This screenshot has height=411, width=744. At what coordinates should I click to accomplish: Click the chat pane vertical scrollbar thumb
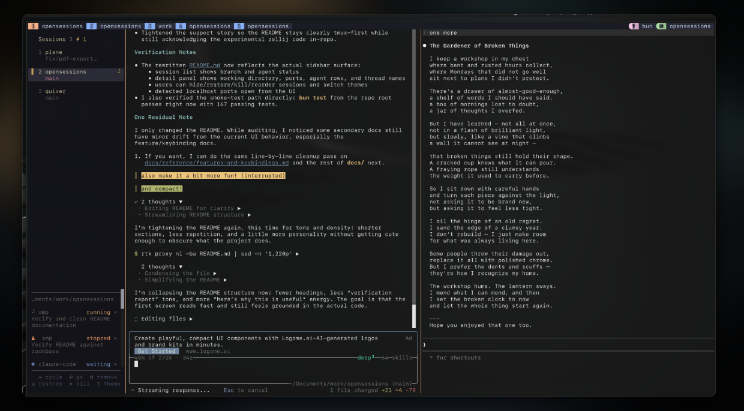click(413, 316)
